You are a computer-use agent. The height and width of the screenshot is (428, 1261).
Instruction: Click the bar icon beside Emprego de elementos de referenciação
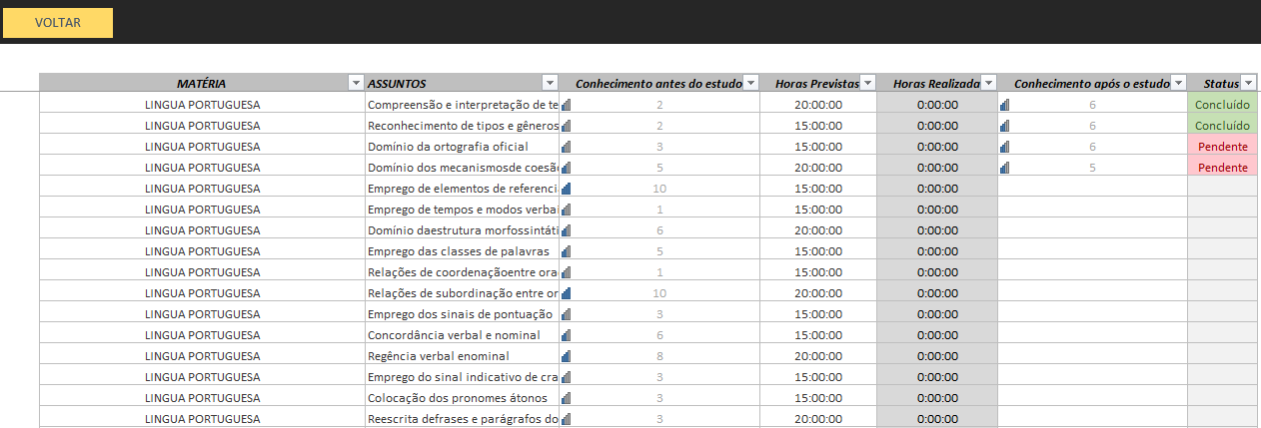point(566,188)
